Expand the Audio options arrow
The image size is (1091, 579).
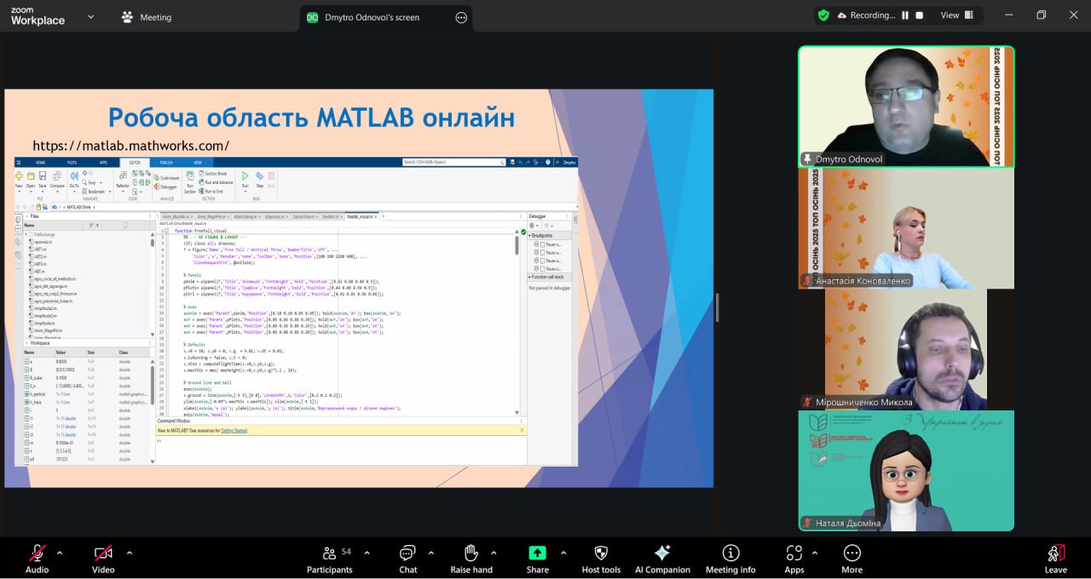click(60, 552)
